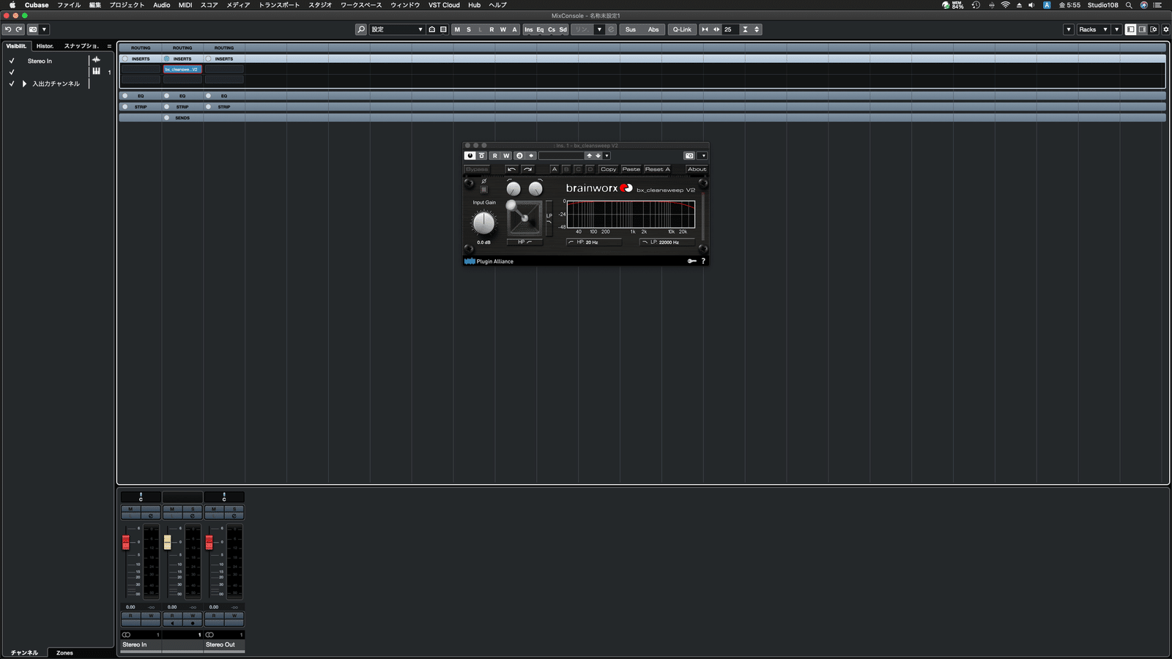Screen dimensions: 1172x659
Task: Click Paste button in bx_cleansweep
Action: [631, 169]
